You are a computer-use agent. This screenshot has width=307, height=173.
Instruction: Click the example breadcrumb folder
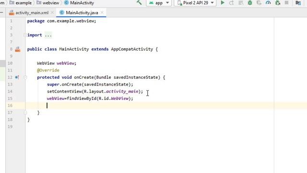click(x=21, y=3)
